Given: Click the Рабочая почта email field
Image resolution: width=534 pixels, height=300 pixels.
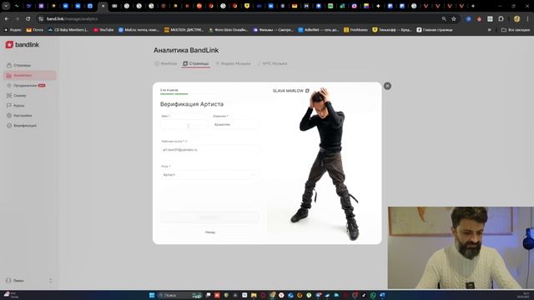Looking at the screenshot, I should (x=209, y=150).
